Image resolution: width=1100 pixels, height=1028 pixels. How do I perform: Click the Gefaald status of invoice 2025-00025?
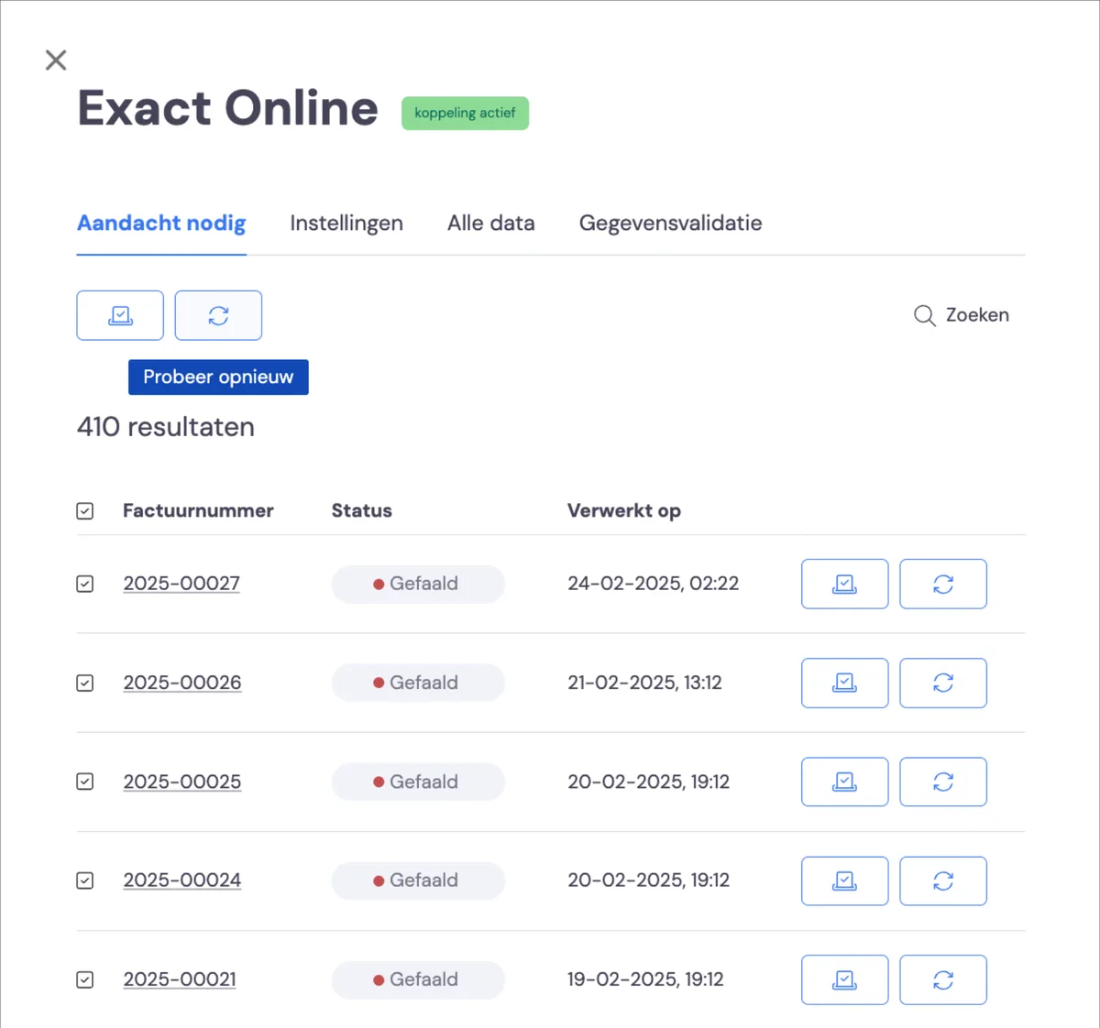[x=418, y=782]
